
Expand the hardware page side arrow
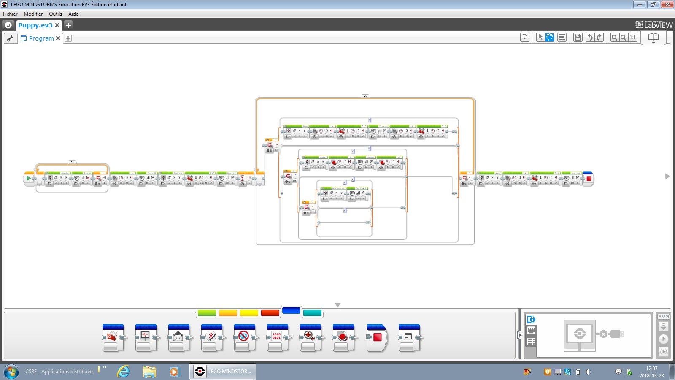point(520,335)
